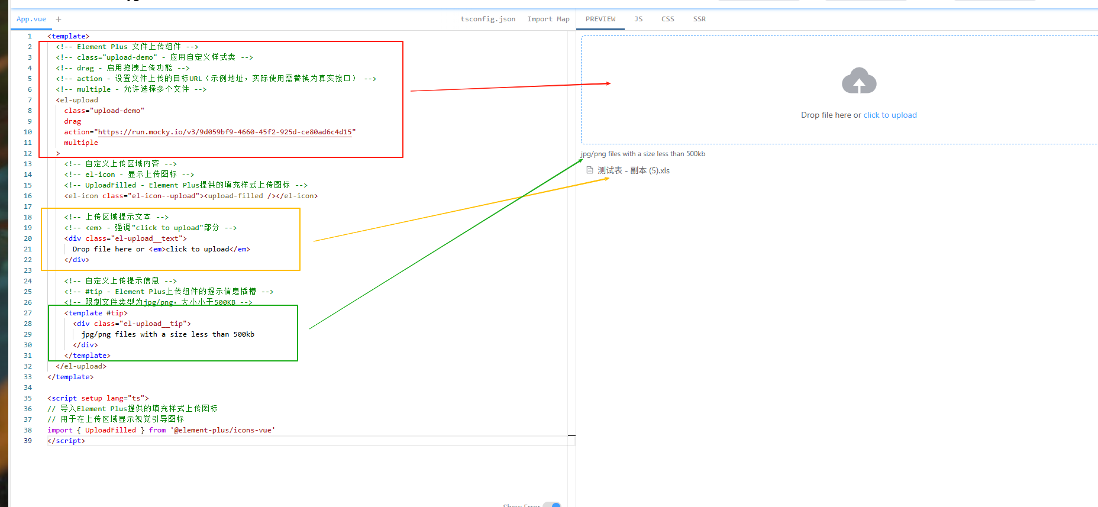Switch to the JS output tab

[x=638, y=19]
